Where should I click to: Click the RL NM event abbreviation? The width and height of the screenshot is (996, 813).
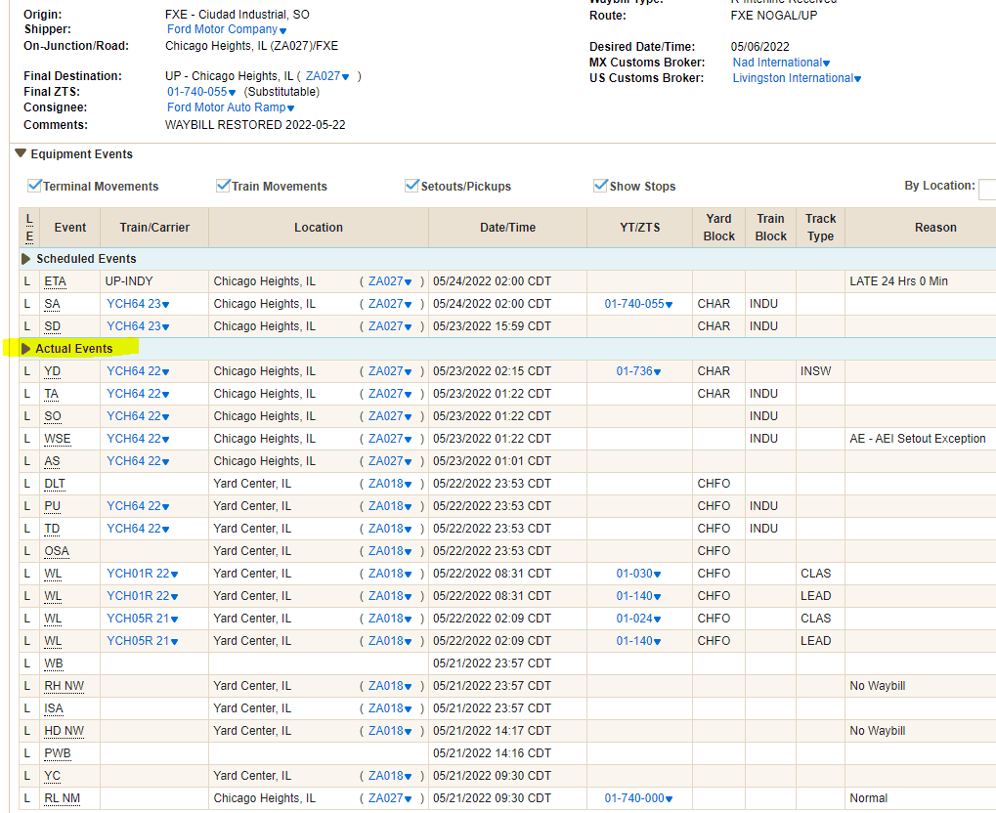coord(62,797)
